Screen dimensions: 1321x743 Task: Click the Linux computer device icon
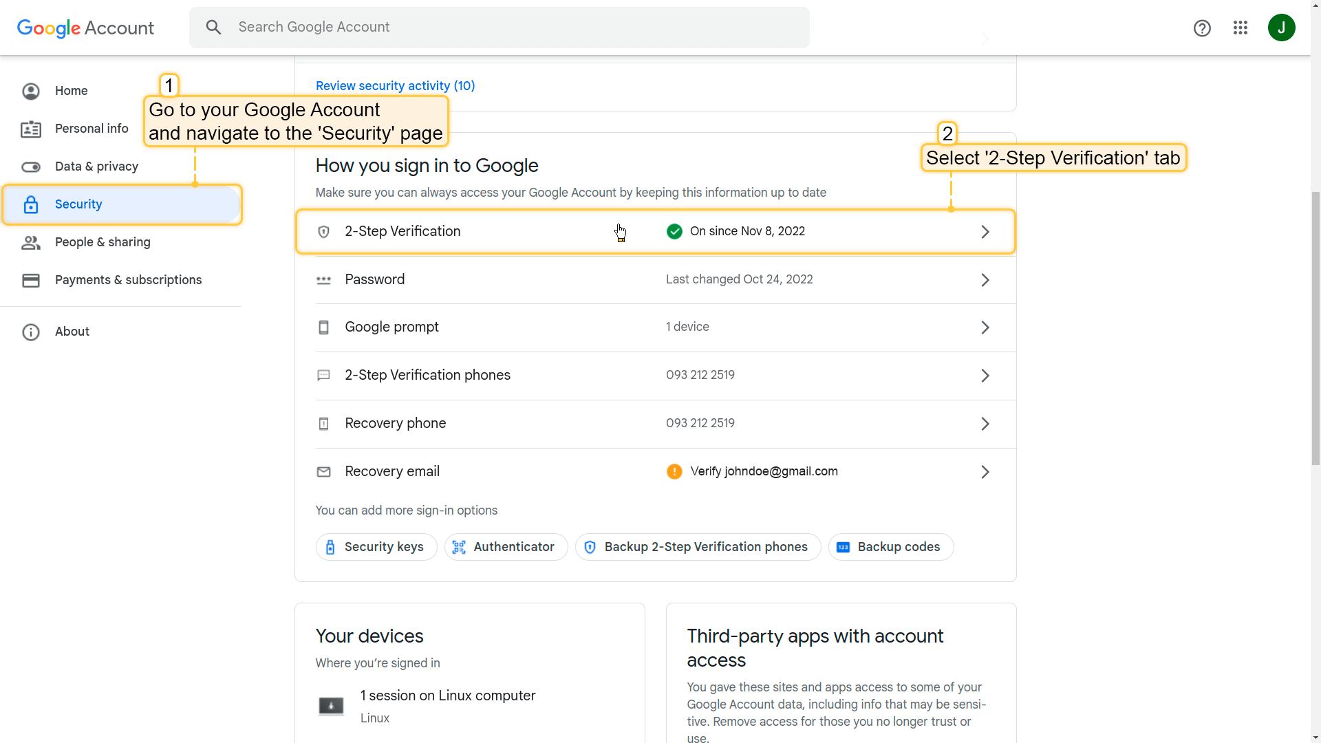coord(331,706)
